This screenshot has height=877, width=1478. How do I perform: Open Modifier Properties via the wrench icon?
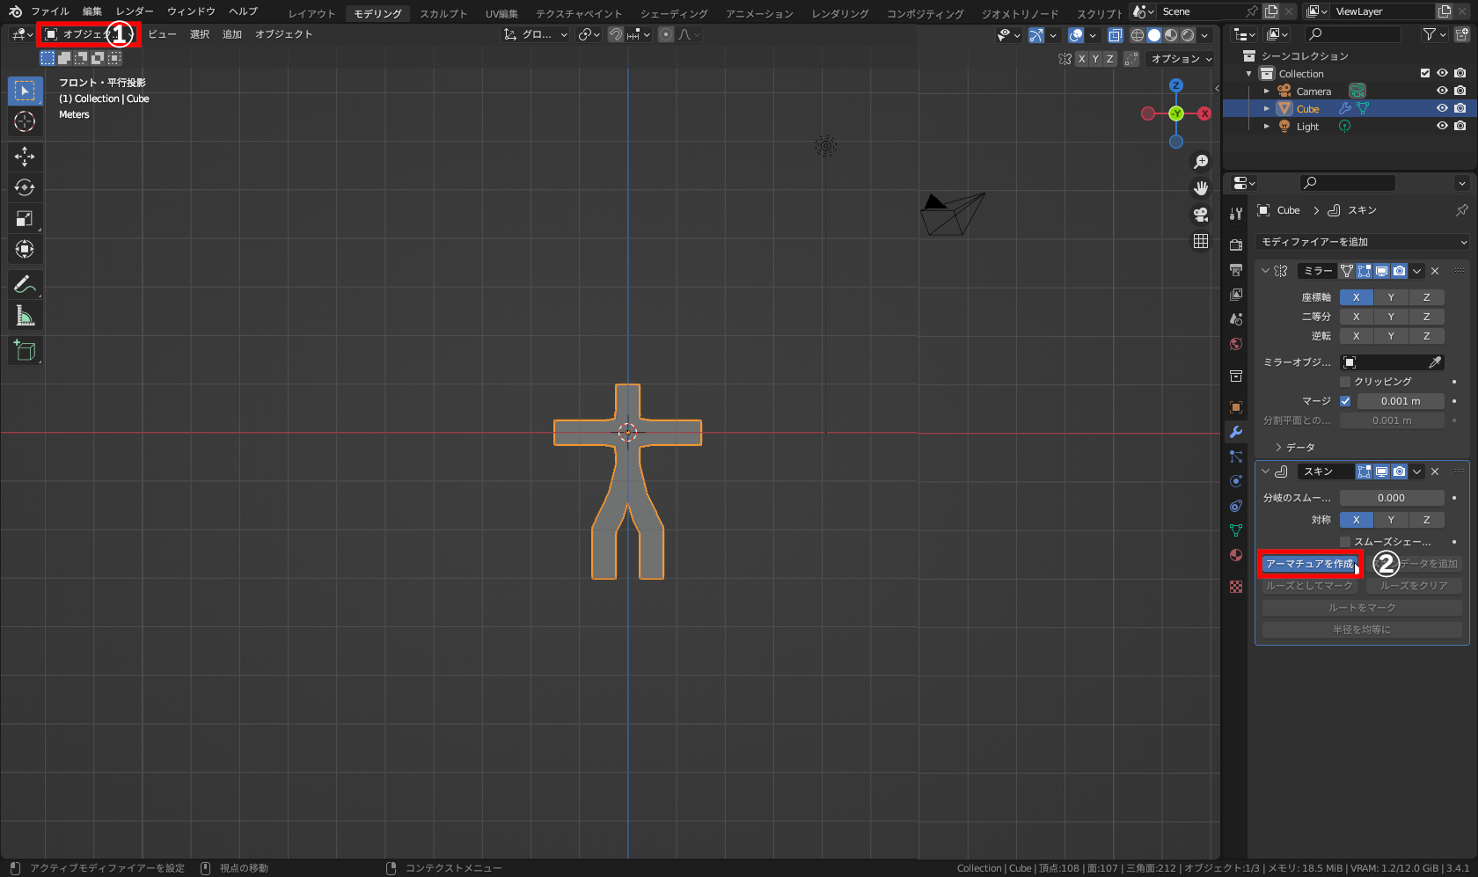(1235, 432)
